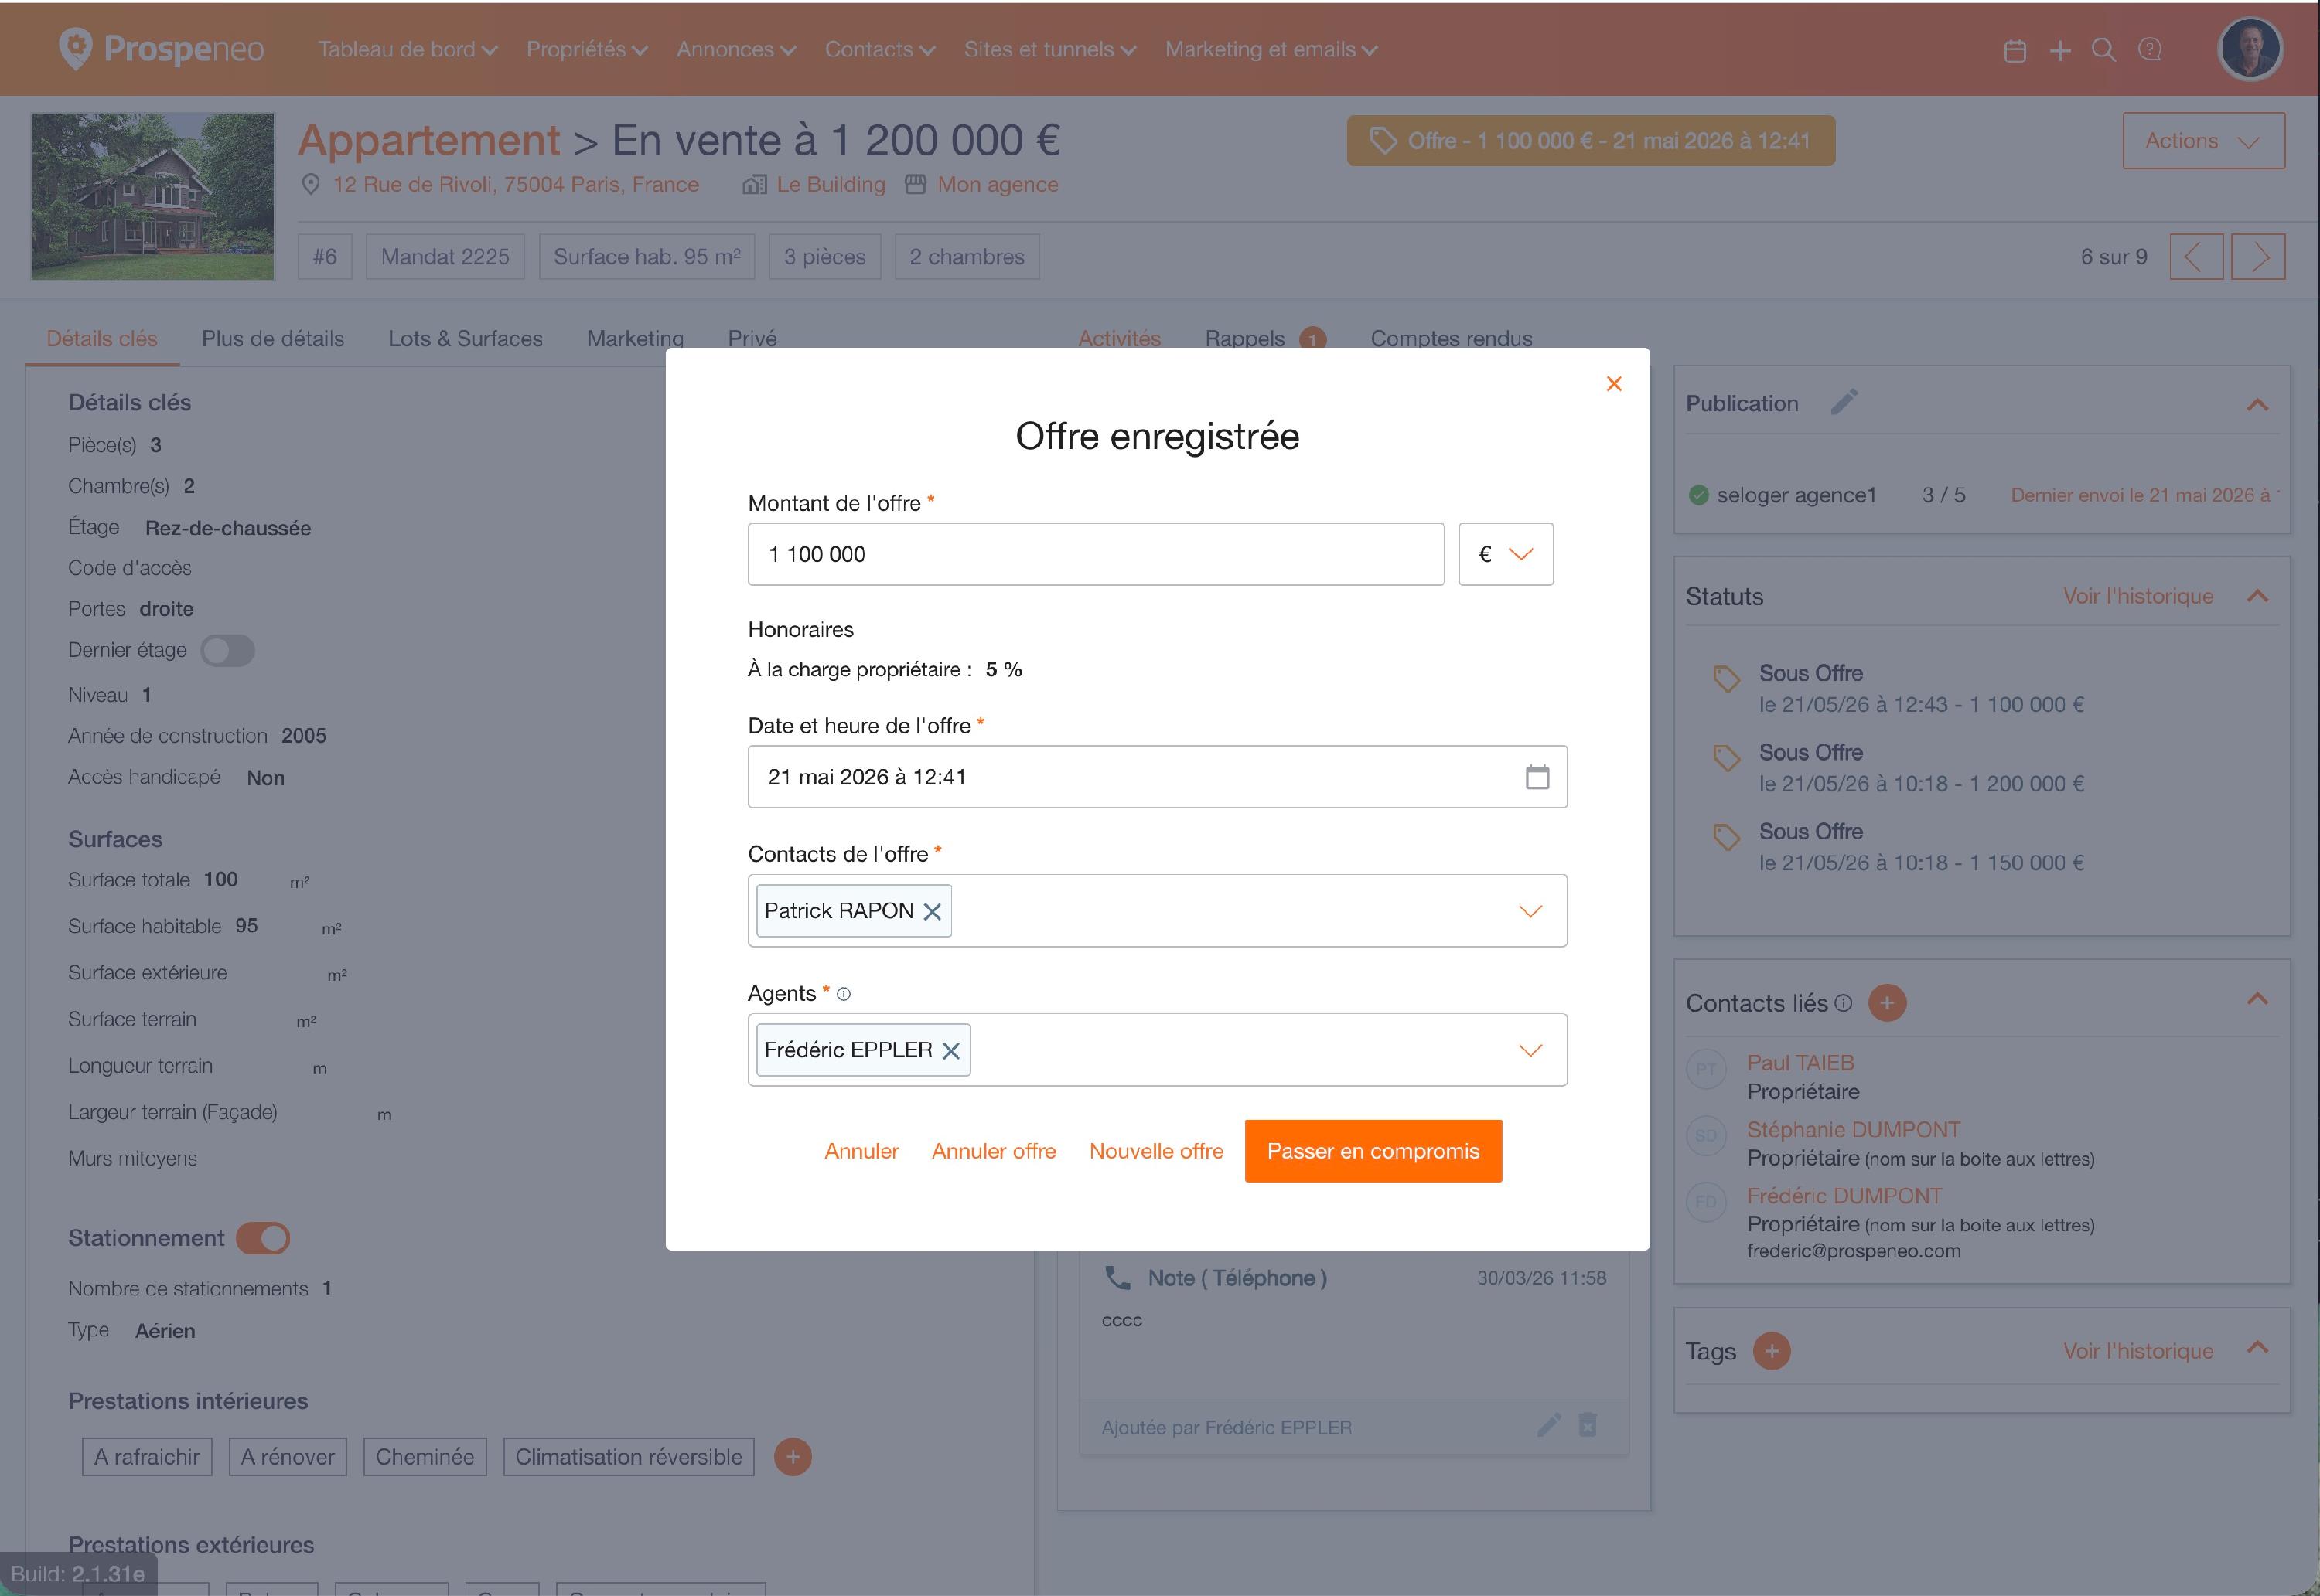The width and height of the screenshot is (2320, 1596).
Task: Click the orange offer banner button
Action: click(1591, 141)
